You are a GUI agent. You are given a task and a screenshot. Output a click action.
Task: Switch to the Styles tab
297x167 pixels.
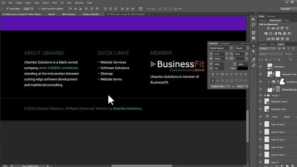287,20
